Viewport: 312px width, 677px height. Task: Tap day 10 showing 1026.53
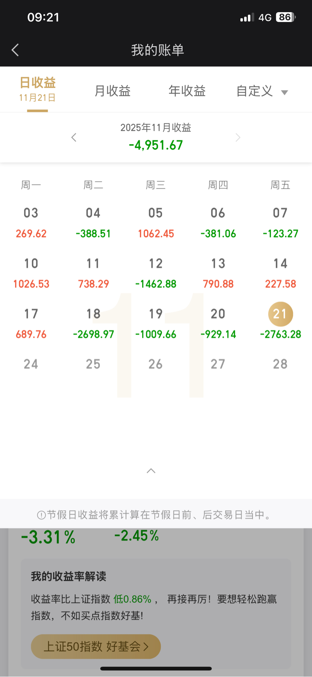click(31, 273)
